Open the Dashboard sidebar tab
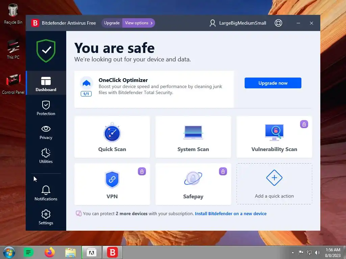This screenshot has height=259, width=346. click(x=46, y=83)
